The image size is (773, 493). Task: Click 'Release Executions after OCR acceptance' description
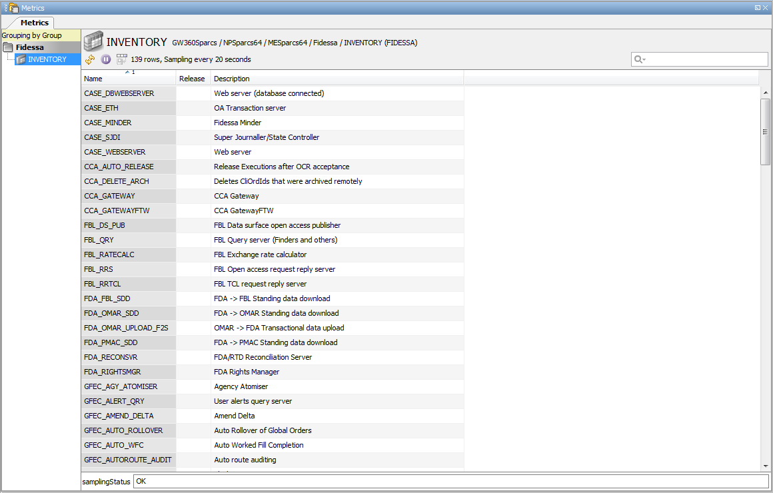281,167
